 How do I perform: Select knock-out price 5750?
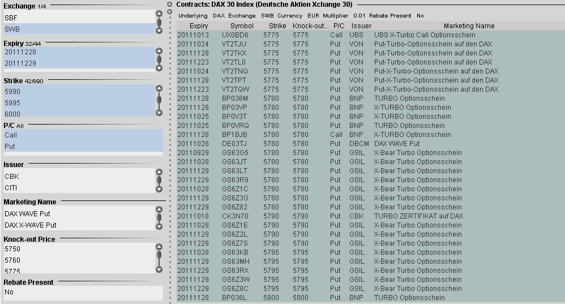tap(79, 249)
